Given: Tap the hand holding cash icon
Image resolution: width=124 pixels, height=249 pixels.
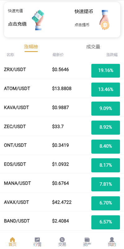Looking at the screenshot, I should pyautogui.click(x=38, y=20).
